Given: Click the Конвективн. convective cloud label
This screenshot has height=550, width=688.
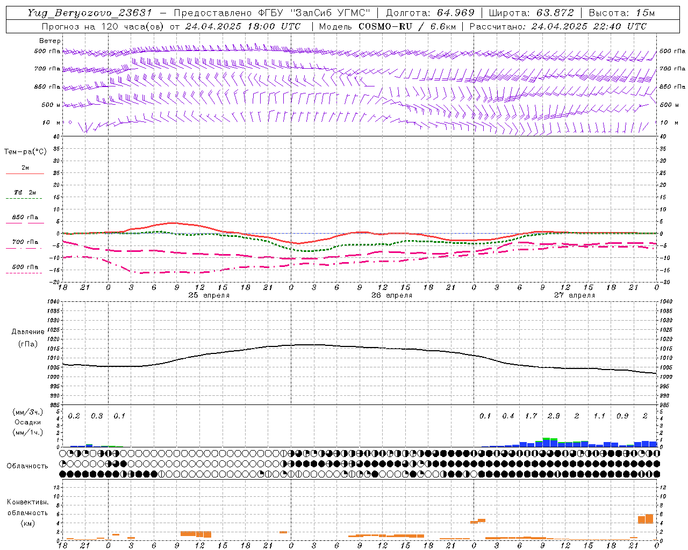Looking at the screenshot, I should [28, 502].
